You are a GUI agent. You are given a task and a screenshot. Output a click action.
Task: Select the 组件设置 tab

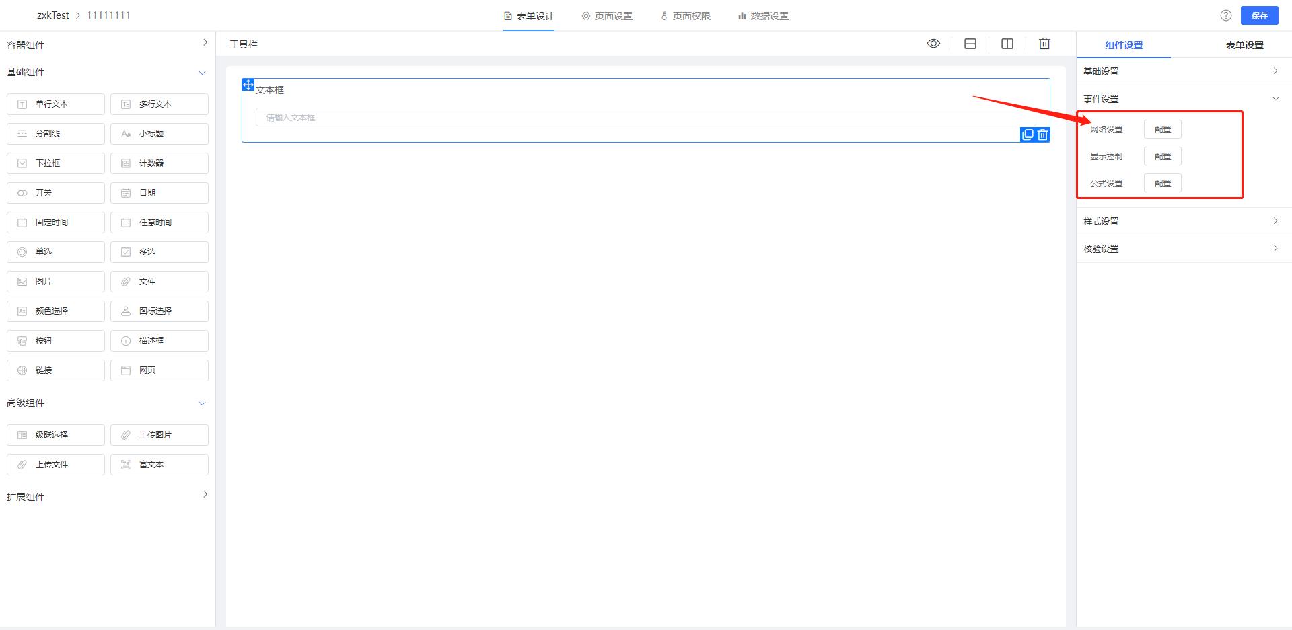[1124, 45]
